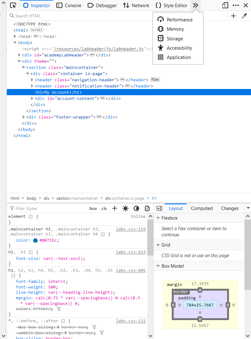Select Storage from the overflow menu
The height and width of the screenshot is (339, 251).
click(178, 38)
